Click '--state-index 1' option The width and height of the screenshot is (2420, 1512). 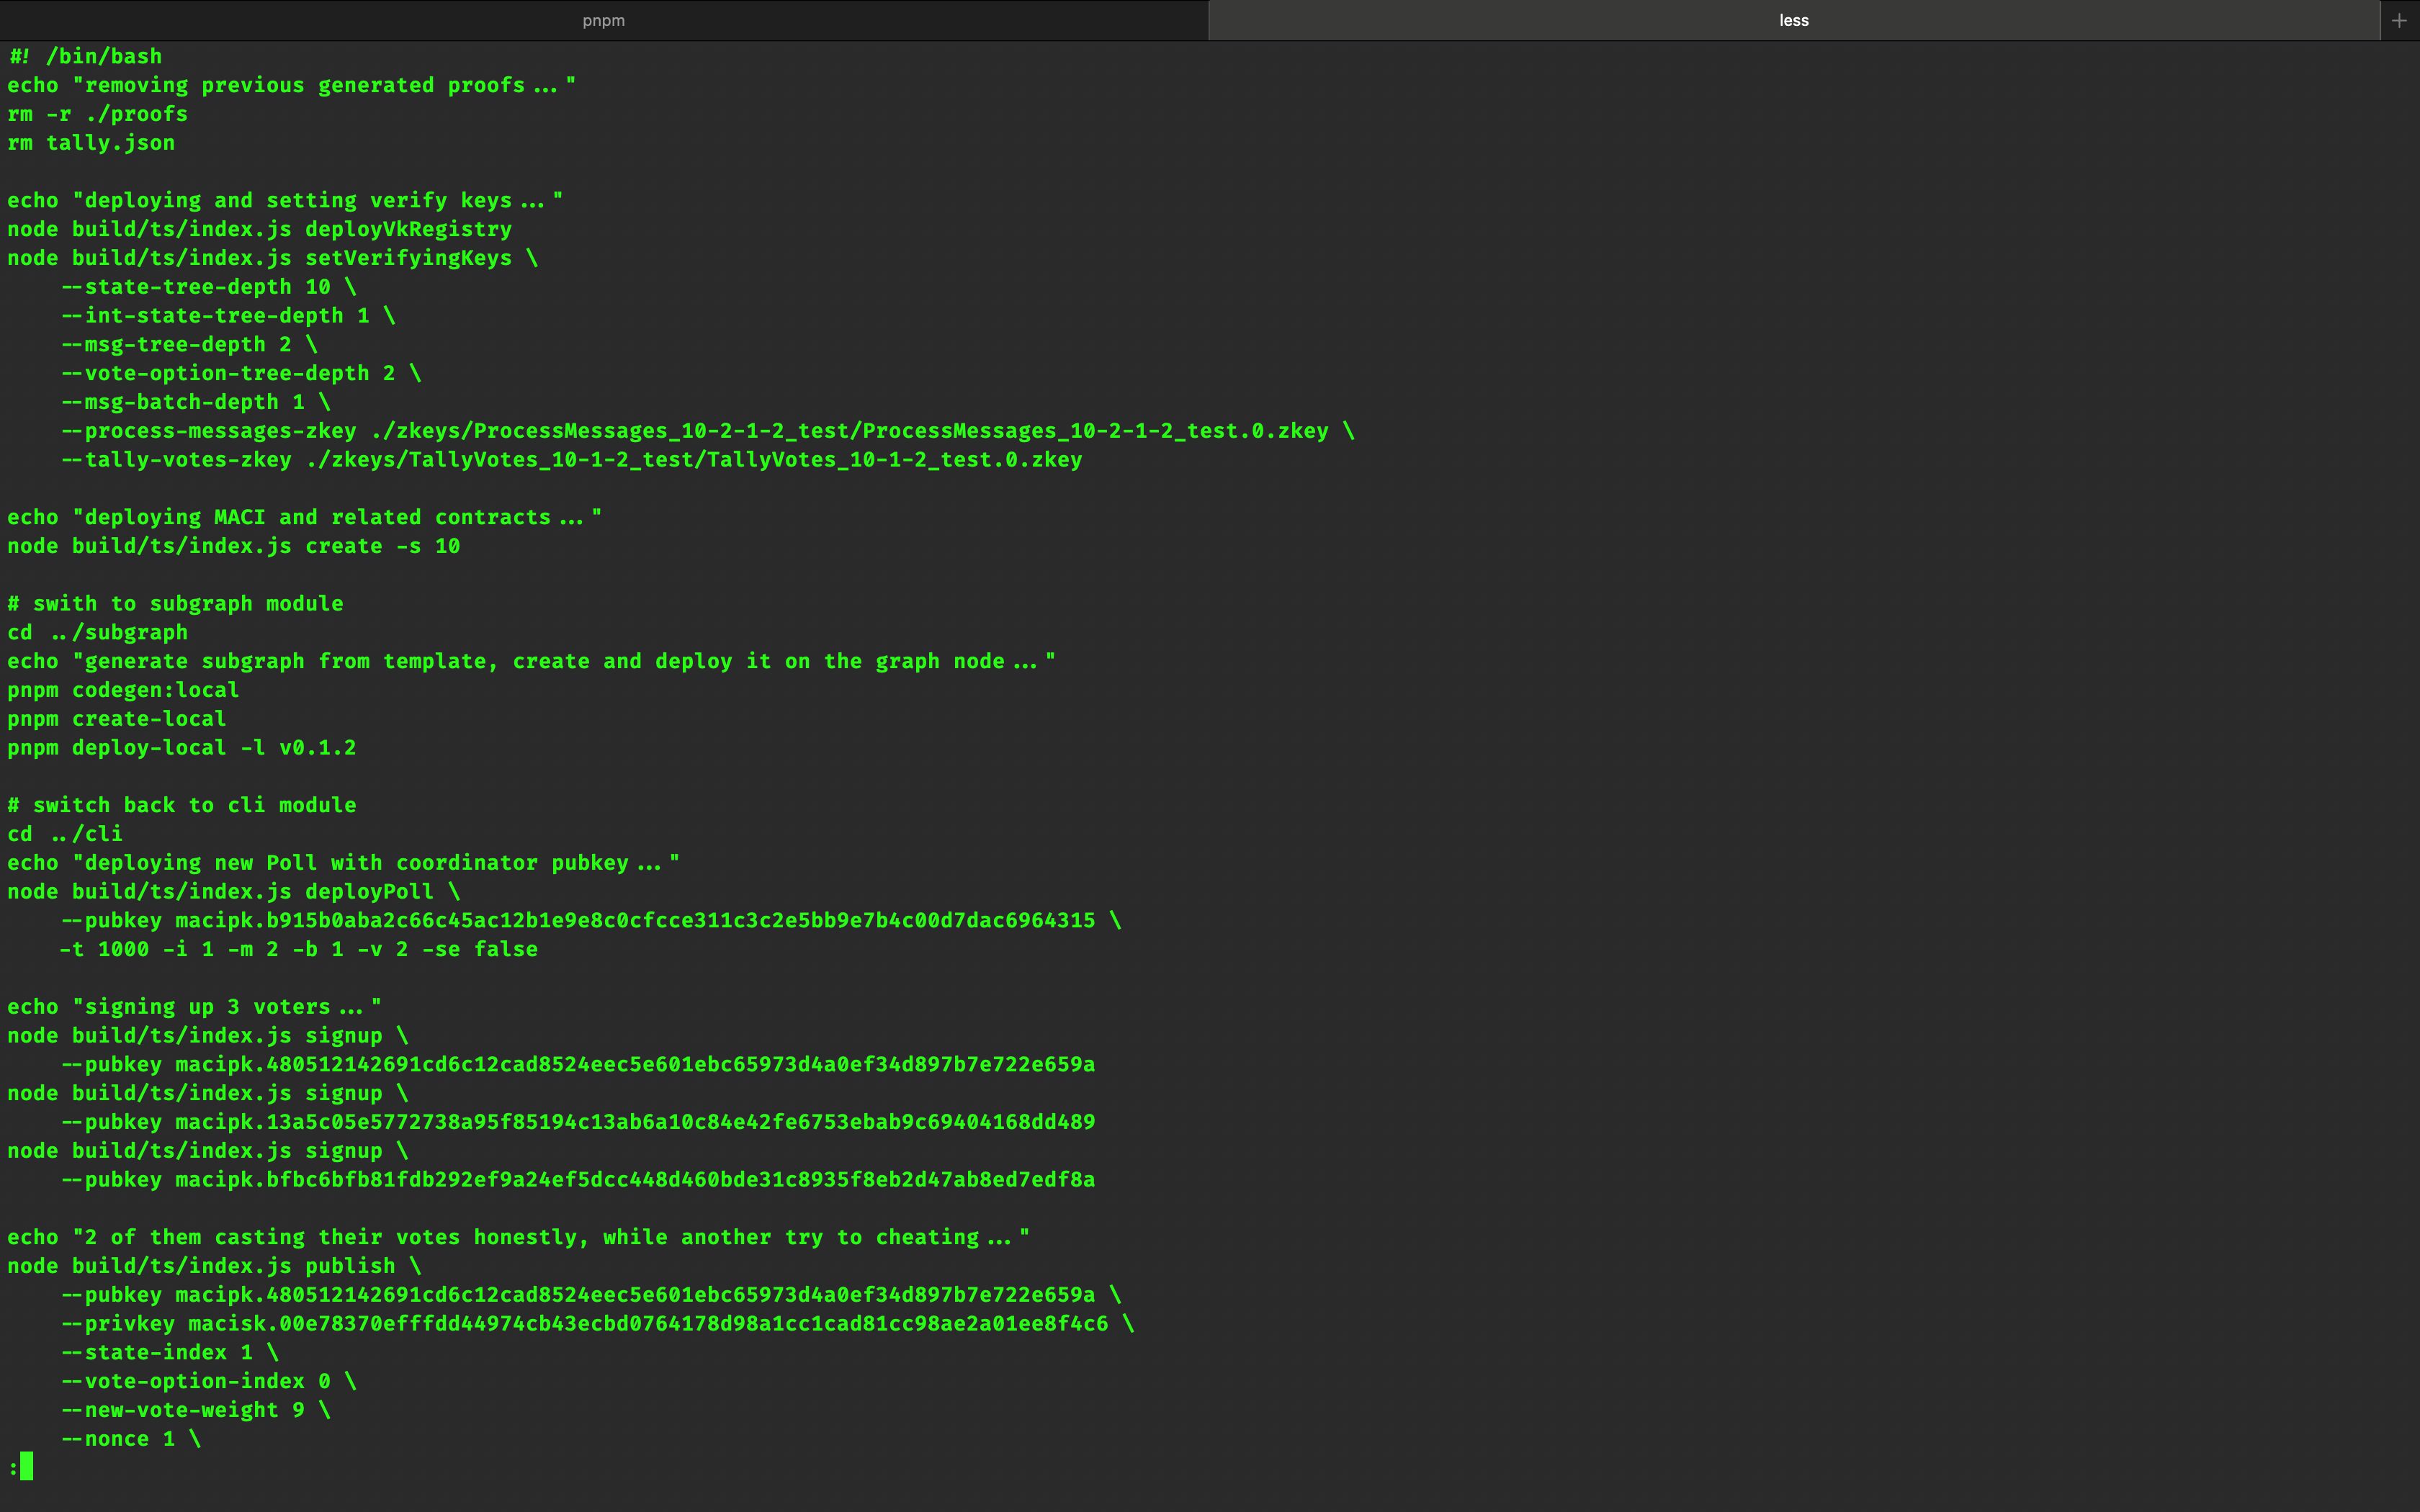(x=170, y=1353)
